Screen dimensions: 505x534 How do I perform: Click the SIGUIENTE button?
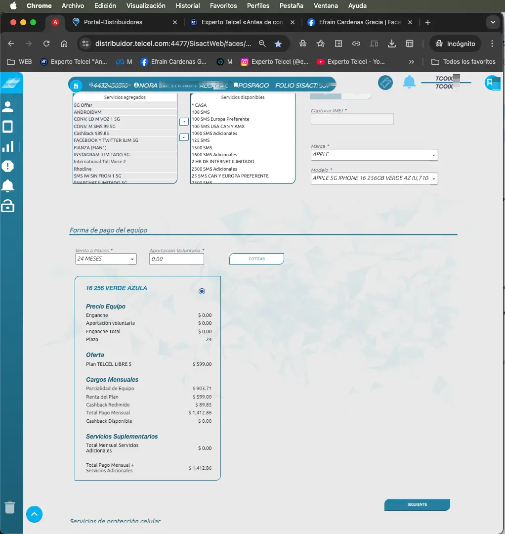tap(417, 504)
